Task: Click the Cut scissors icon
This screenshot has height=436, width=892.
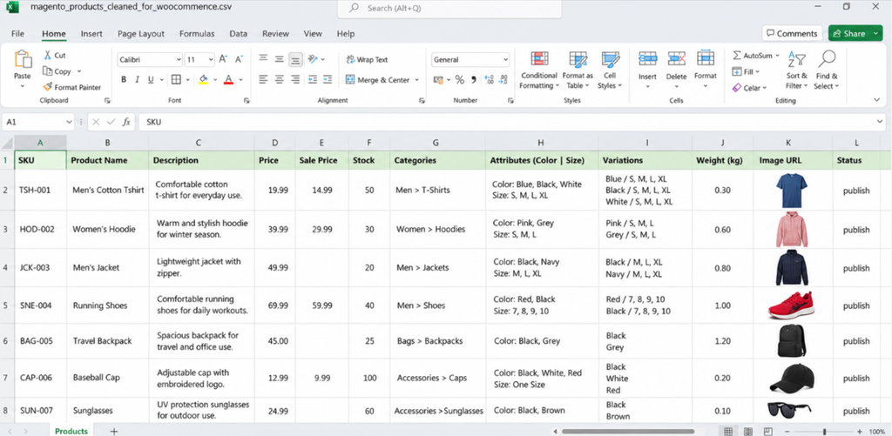Action: click(x=48, y=55)
